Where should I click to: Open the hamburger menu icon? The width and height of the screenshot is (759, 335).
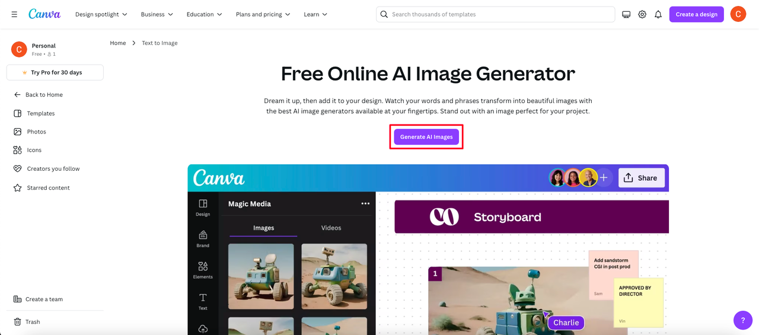(x=14, y=14)
